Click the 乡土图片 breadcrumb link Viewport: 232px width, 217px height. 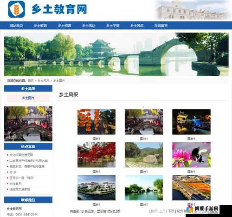coord(59,80)
